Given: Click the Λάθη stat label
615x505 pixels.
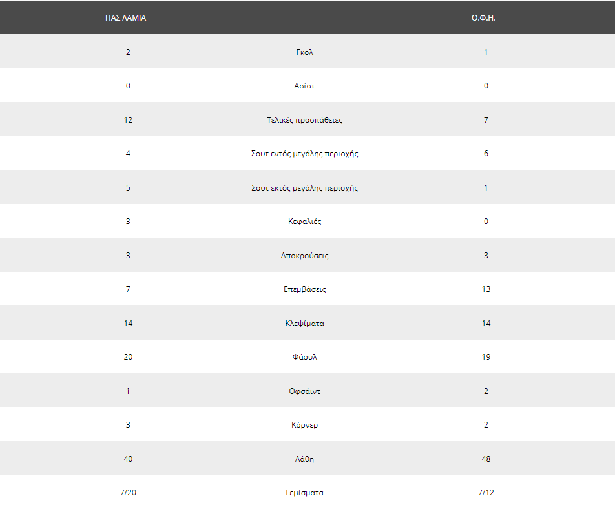Looking at the screenshot, I should point(305,459).
